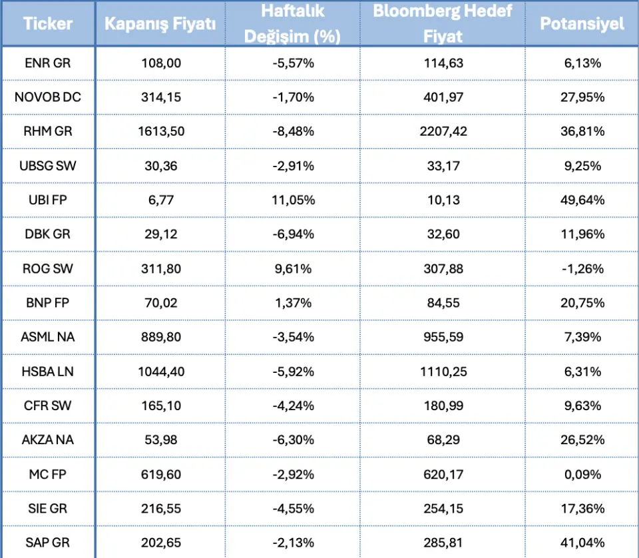Select CFR SW weekly change -4,24%
This screenshot has height=558, width=639.
tap(292, 406)
